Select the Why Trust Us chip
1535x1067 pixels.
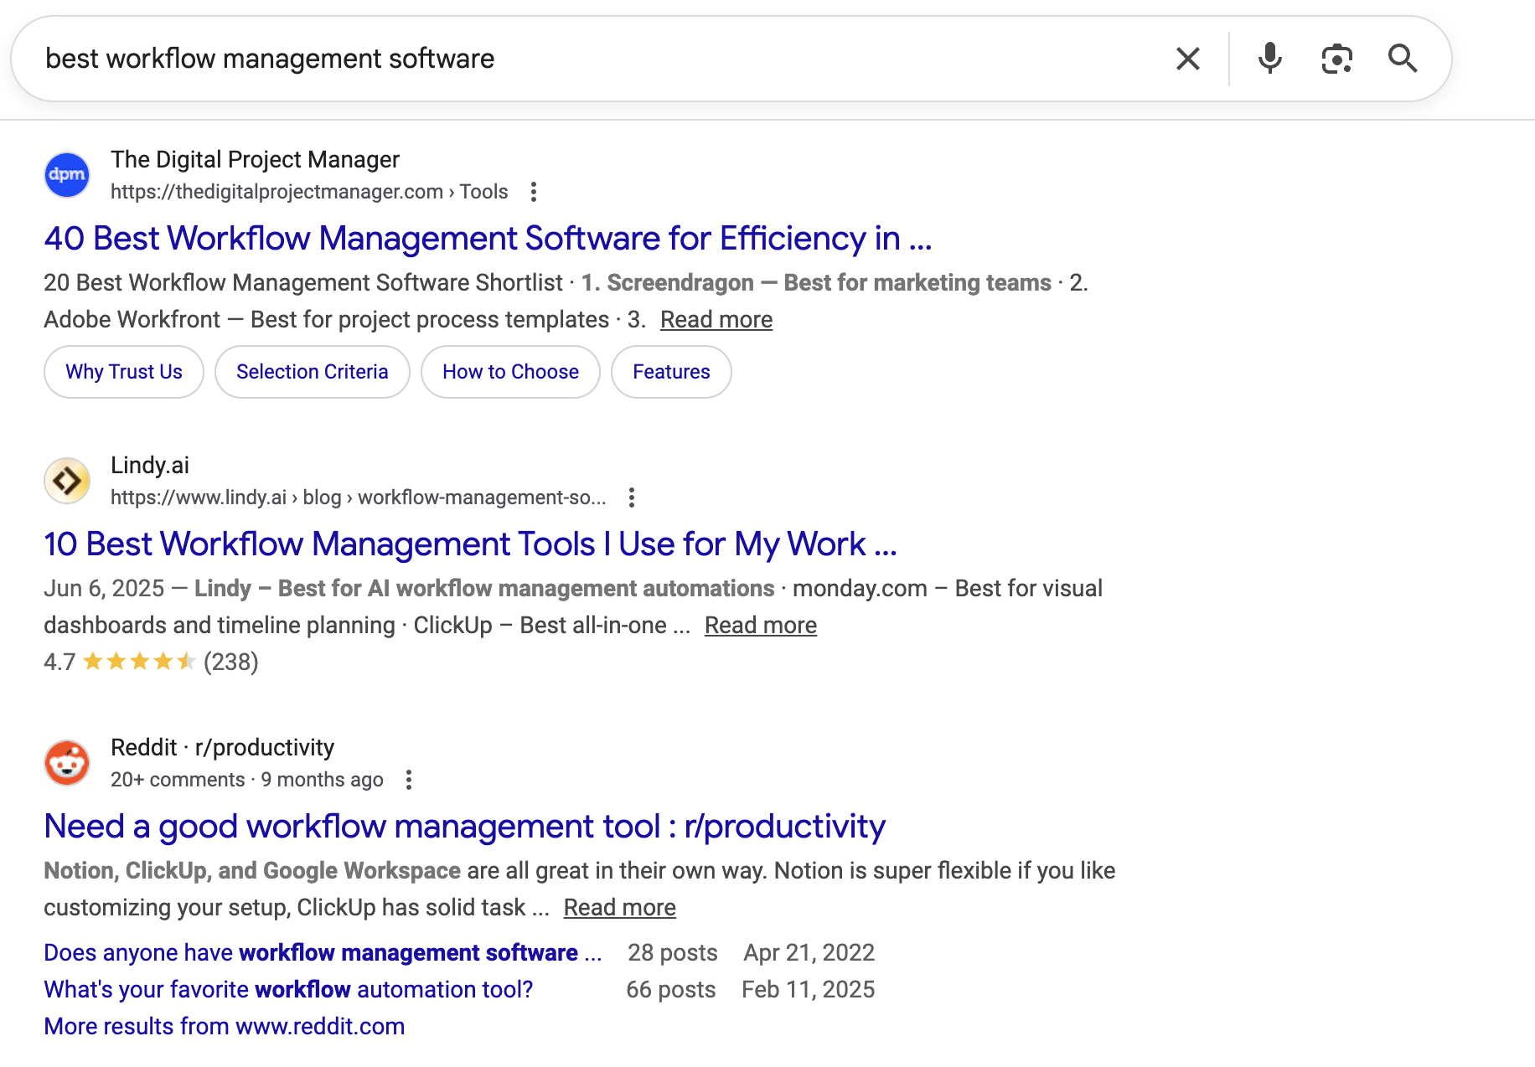[124, 372]
